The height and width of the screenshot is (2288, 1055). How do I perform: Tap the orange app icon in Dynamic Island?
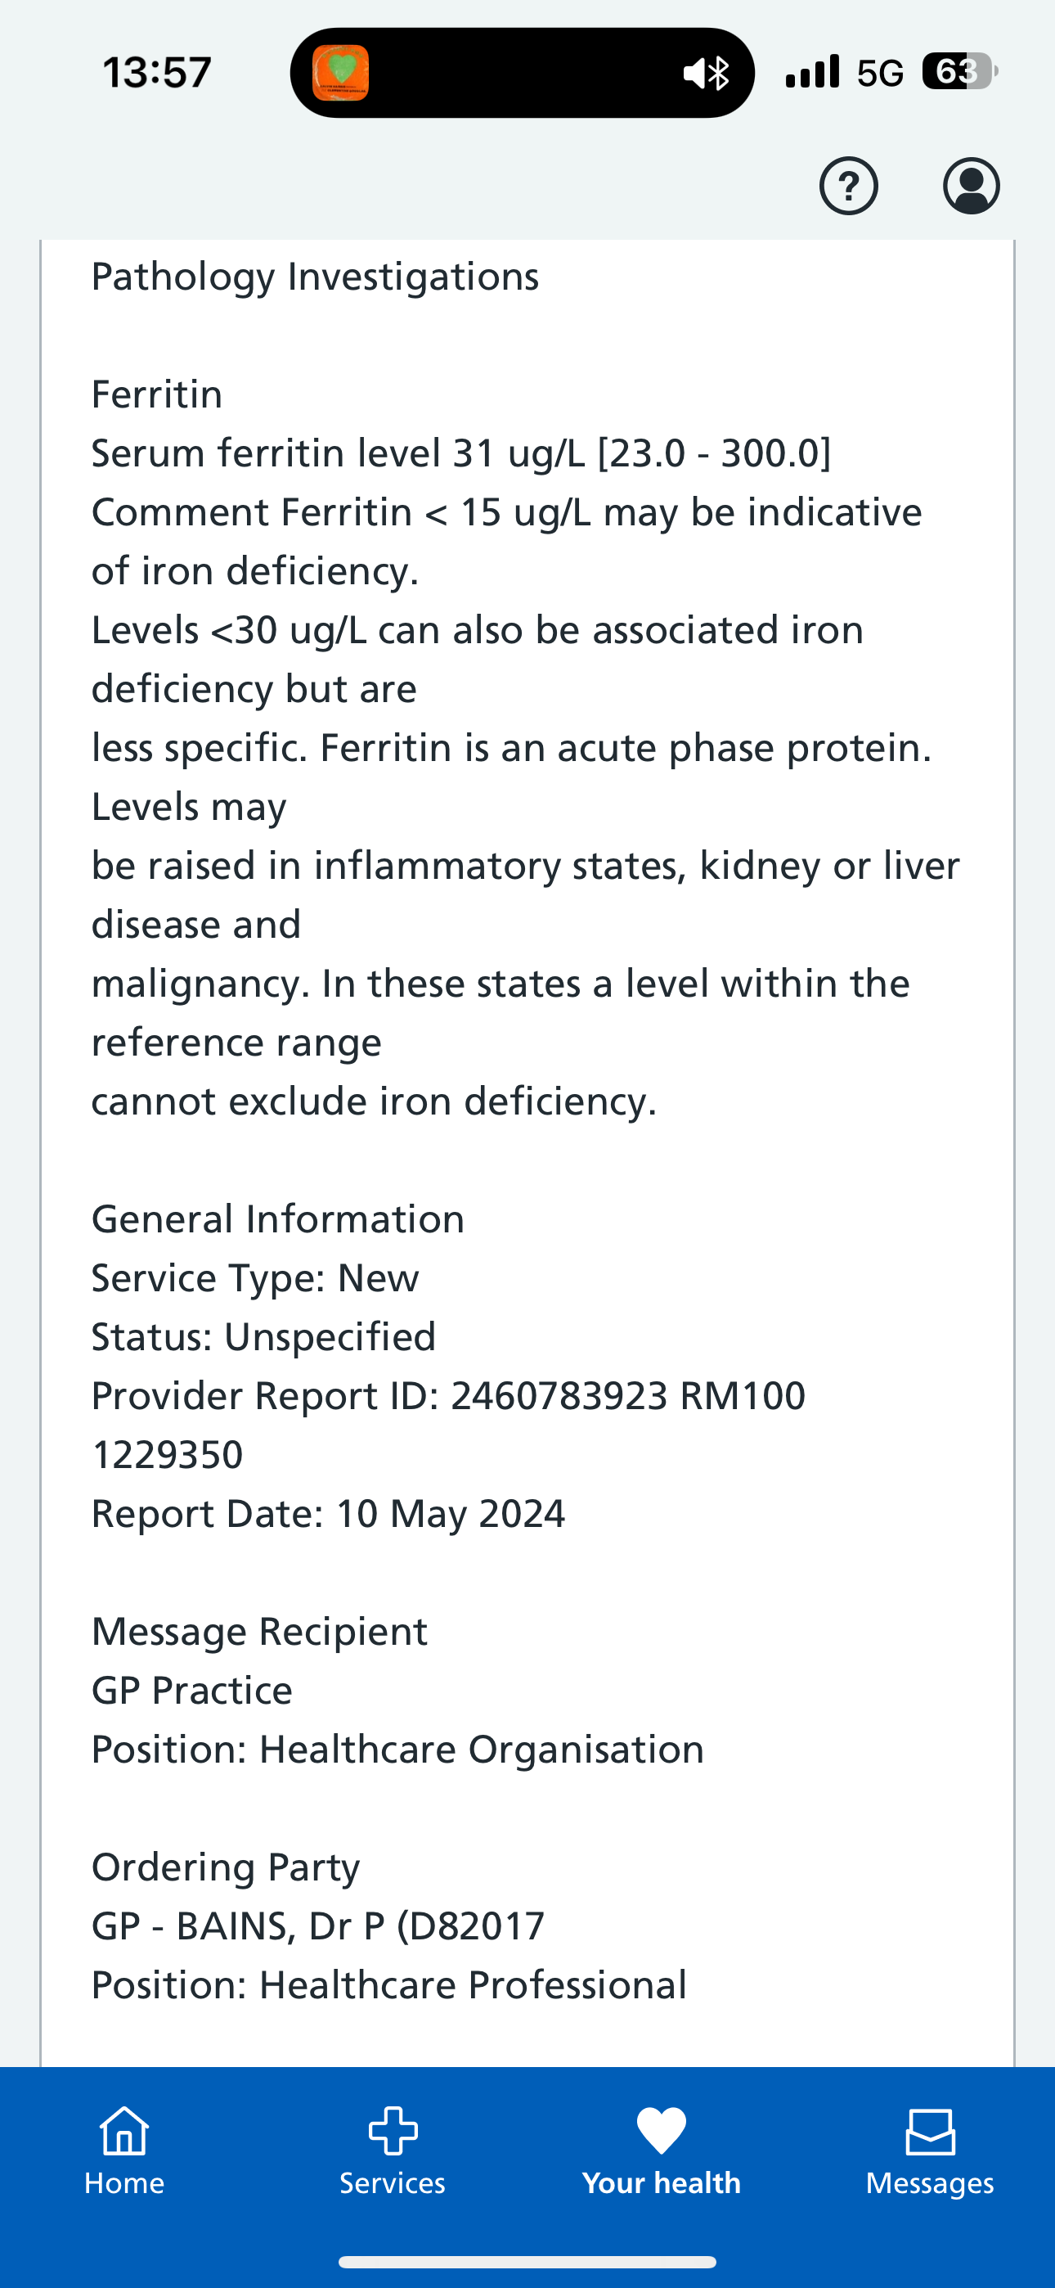point(341,73)
